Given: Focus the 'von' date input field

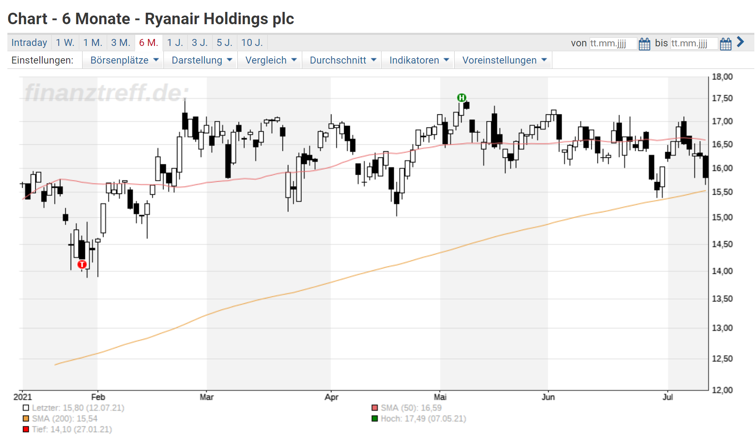Looking at the screenshot, I should click(x=613, y=43).
